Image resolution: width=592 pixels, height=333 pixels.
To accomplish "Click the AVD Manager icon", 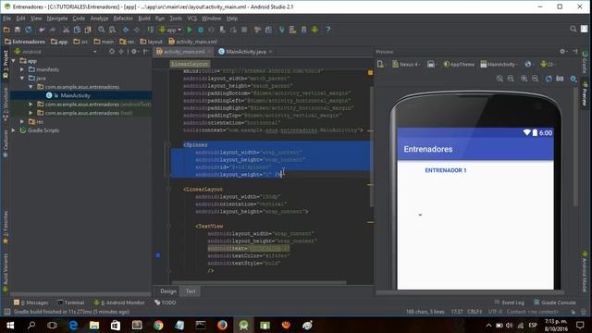I will click(292, 30).
